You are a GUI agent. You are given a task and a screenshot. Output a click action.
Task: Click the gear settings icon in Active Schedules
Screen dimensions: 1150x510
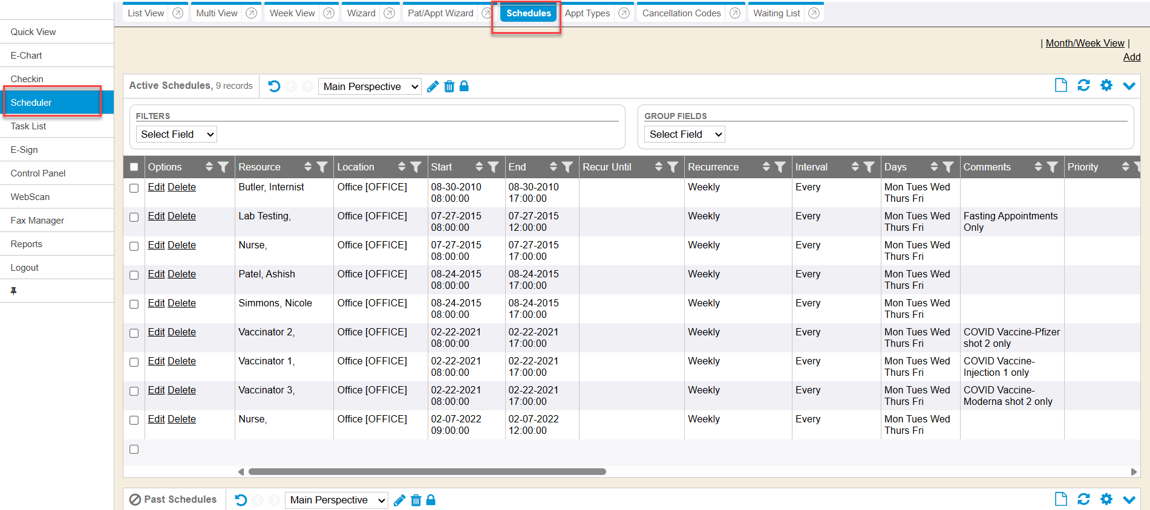pos(1106,86)
